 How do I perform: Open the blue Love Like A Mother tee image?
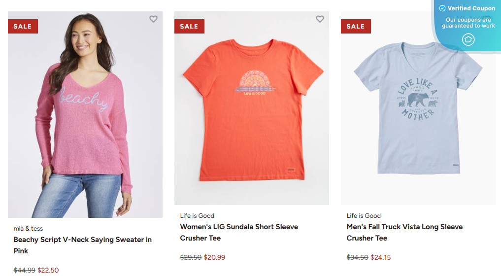(418, 113)
